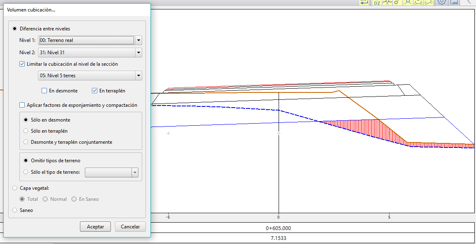Click the circle-with-diagonal-line icon in toolbar
Image resolution: width=476 pixels, height=244 pixels.
397,2
